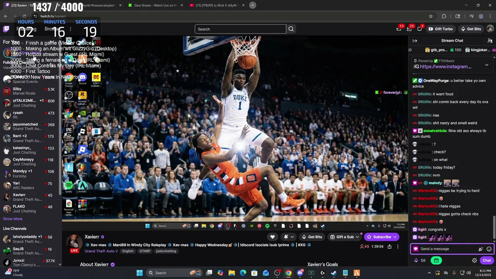Share the stream using the share icon

389,246
